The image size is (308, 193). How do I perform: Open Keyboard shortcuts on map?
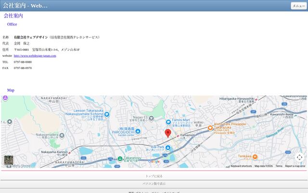click(241, 166)
